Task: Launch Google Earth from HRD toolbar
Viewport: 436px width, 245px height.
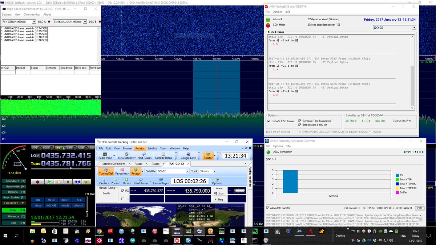Action: (x=188, y=156)
